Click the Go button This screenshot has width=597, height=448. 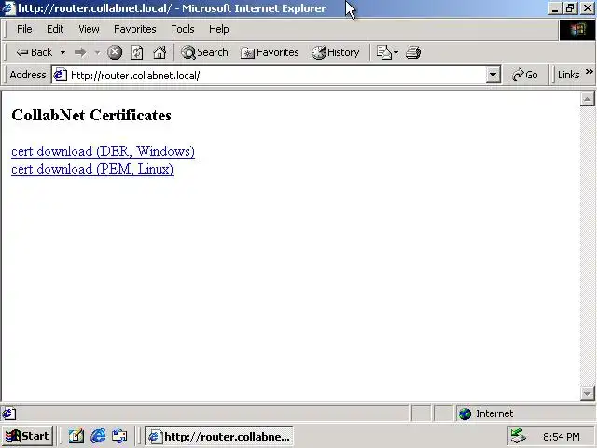[524, 75]
